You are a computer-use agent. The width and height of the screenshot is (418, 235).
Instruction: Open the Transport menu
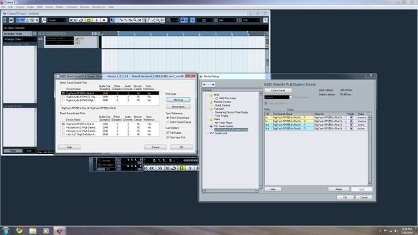72,7
